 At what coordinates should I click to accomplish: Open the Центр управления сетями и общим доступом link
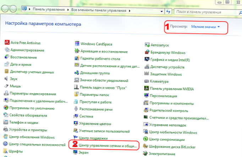coord(108,145)
